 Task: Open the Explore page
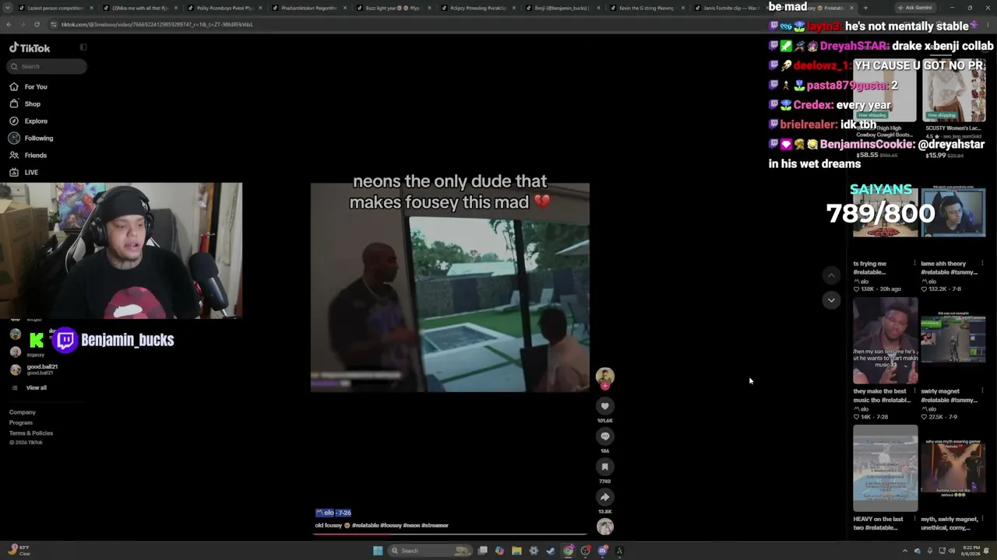(x=36, y=121)
